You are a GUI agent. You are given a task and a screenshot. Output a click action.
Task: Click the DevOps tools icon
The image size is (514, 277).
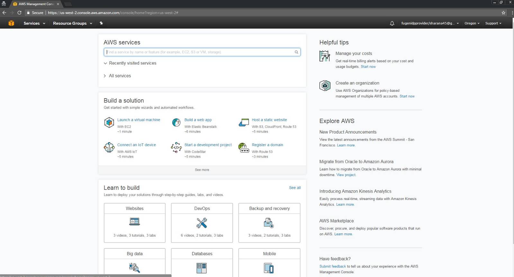click(202, 223)
